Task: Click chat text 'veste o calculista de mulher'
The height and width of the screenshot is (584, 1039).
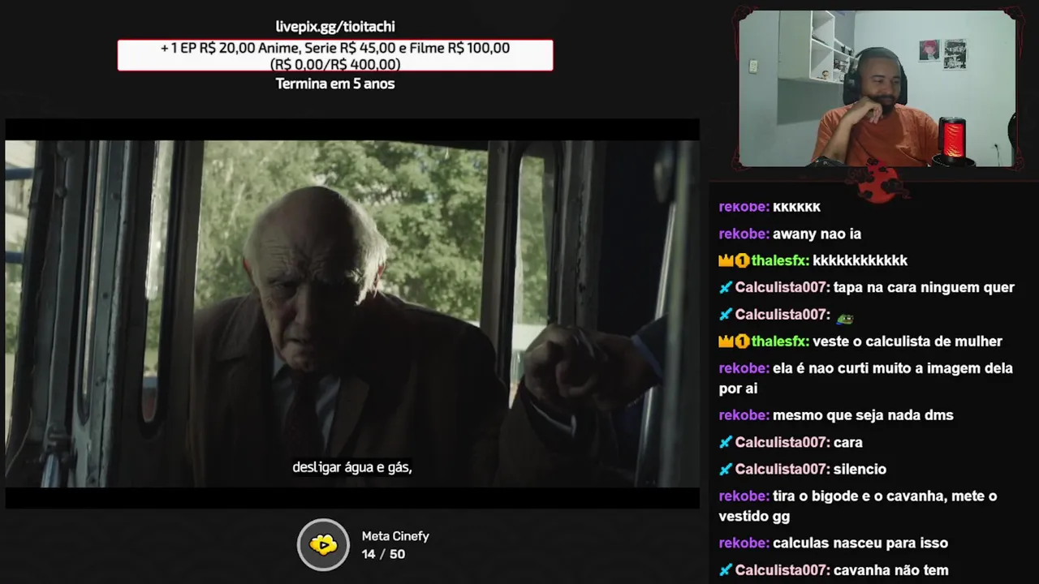Action: pos(908,341)
